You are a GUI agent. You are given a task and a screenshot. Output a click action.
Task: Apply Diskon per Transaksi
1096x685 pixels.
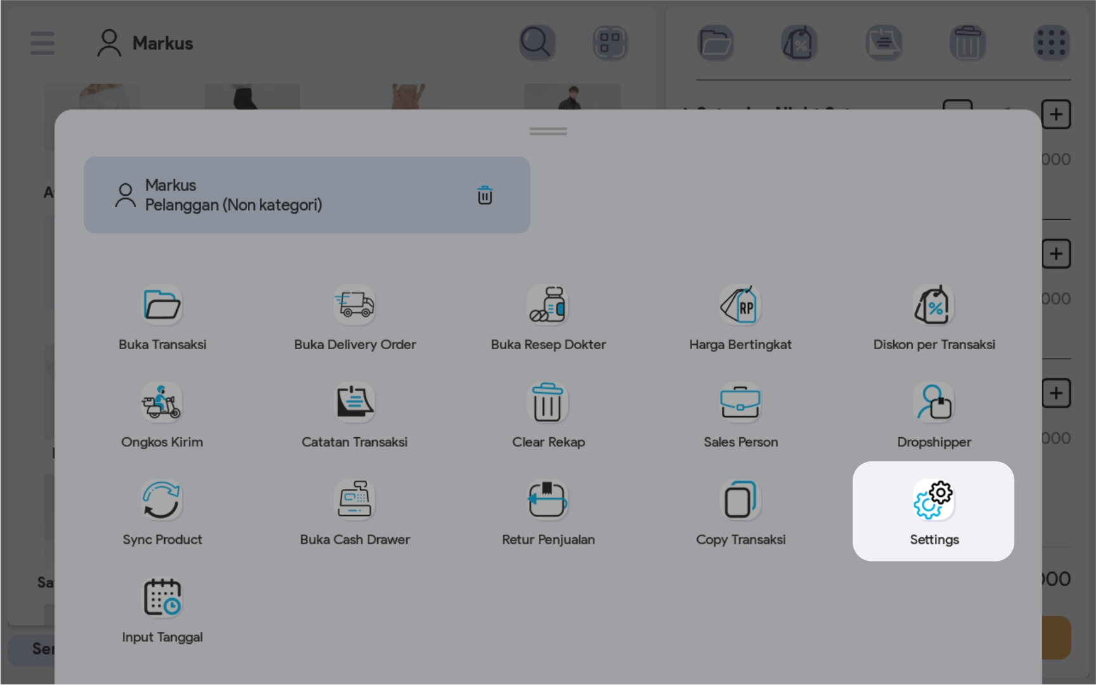[x=933, y=305]
